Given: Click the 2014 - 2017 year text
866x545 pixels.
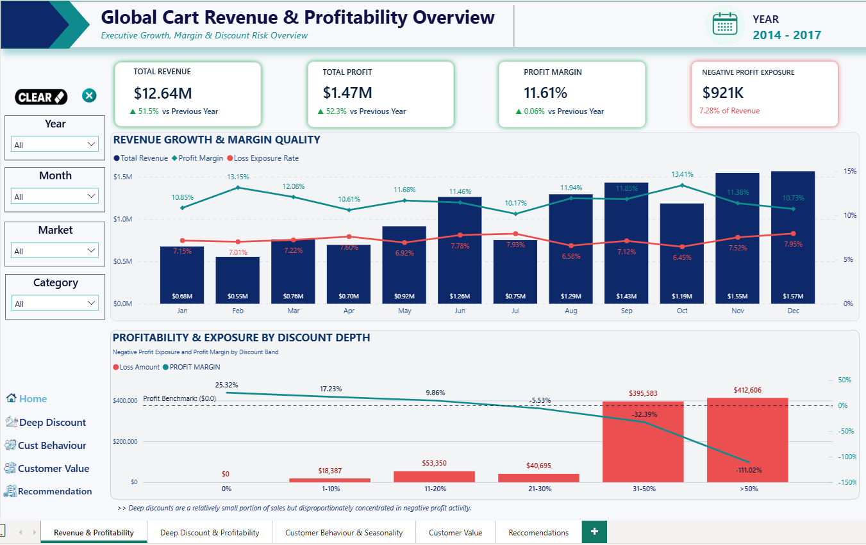Looking at the screenshot, I should coord(787,35).
